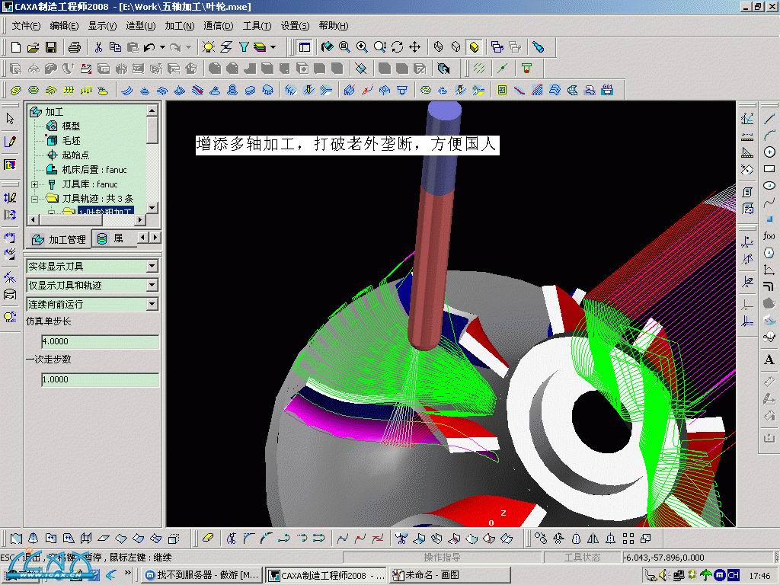Open the 帮助(H) menu
This screenshot has width=780, height=585.
coord(334,25)
